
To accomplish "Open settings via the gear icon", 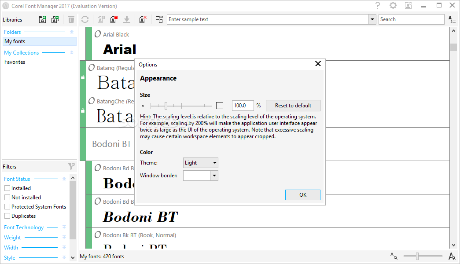I will pyautogui.click(x=393, y=5).
